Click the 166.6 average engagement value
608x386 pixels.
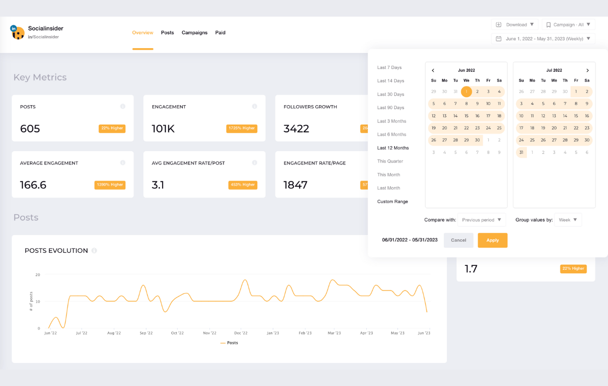click(33, 185)
